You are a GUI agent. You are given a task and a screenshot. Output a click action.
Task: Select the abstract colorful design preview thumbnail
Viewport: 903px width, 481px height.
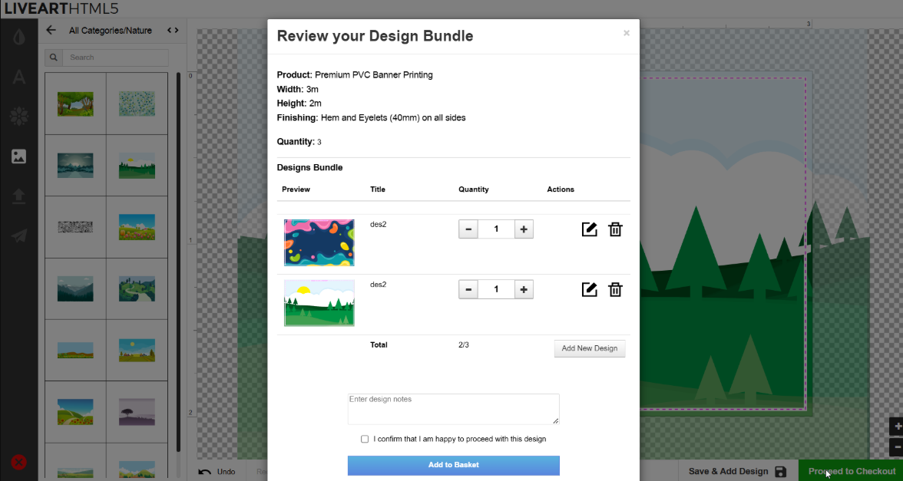(x=319, y=242)
